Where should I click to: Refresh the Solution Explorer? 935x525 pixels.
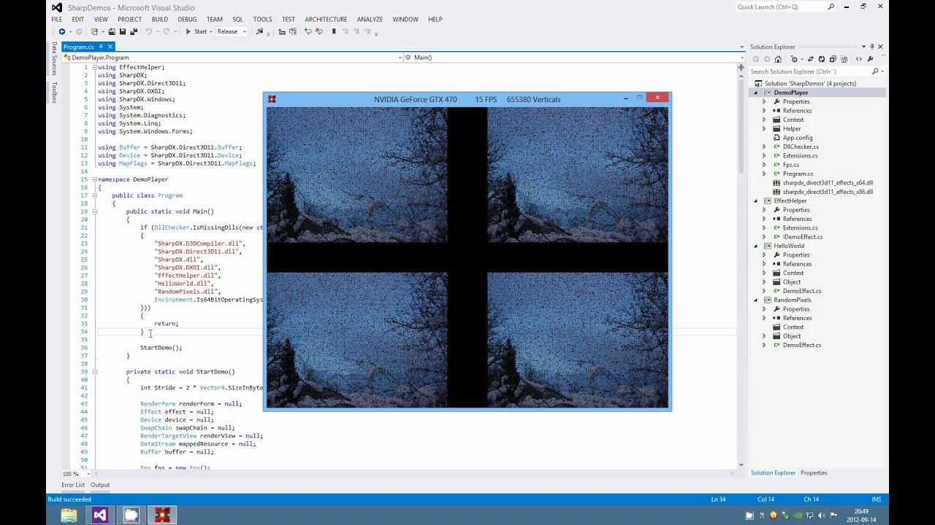(x=822, y=59)
